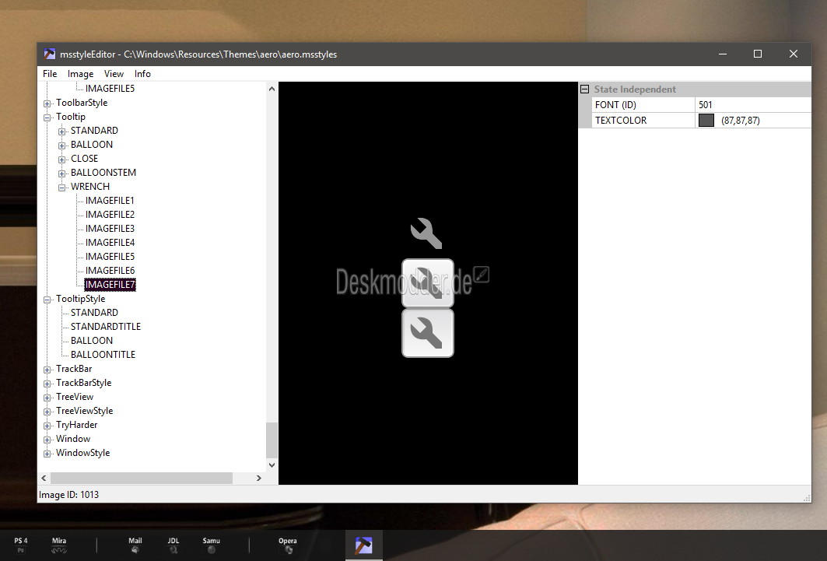Select STANDARDTITLE under TooltipStyle

(106, 327)
